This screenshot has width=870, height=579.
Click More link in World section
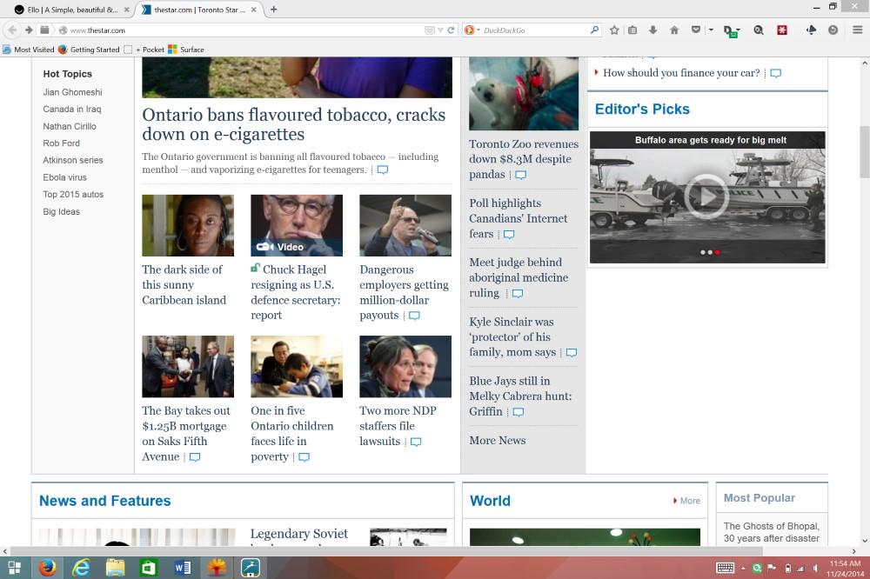click(687, 501)
